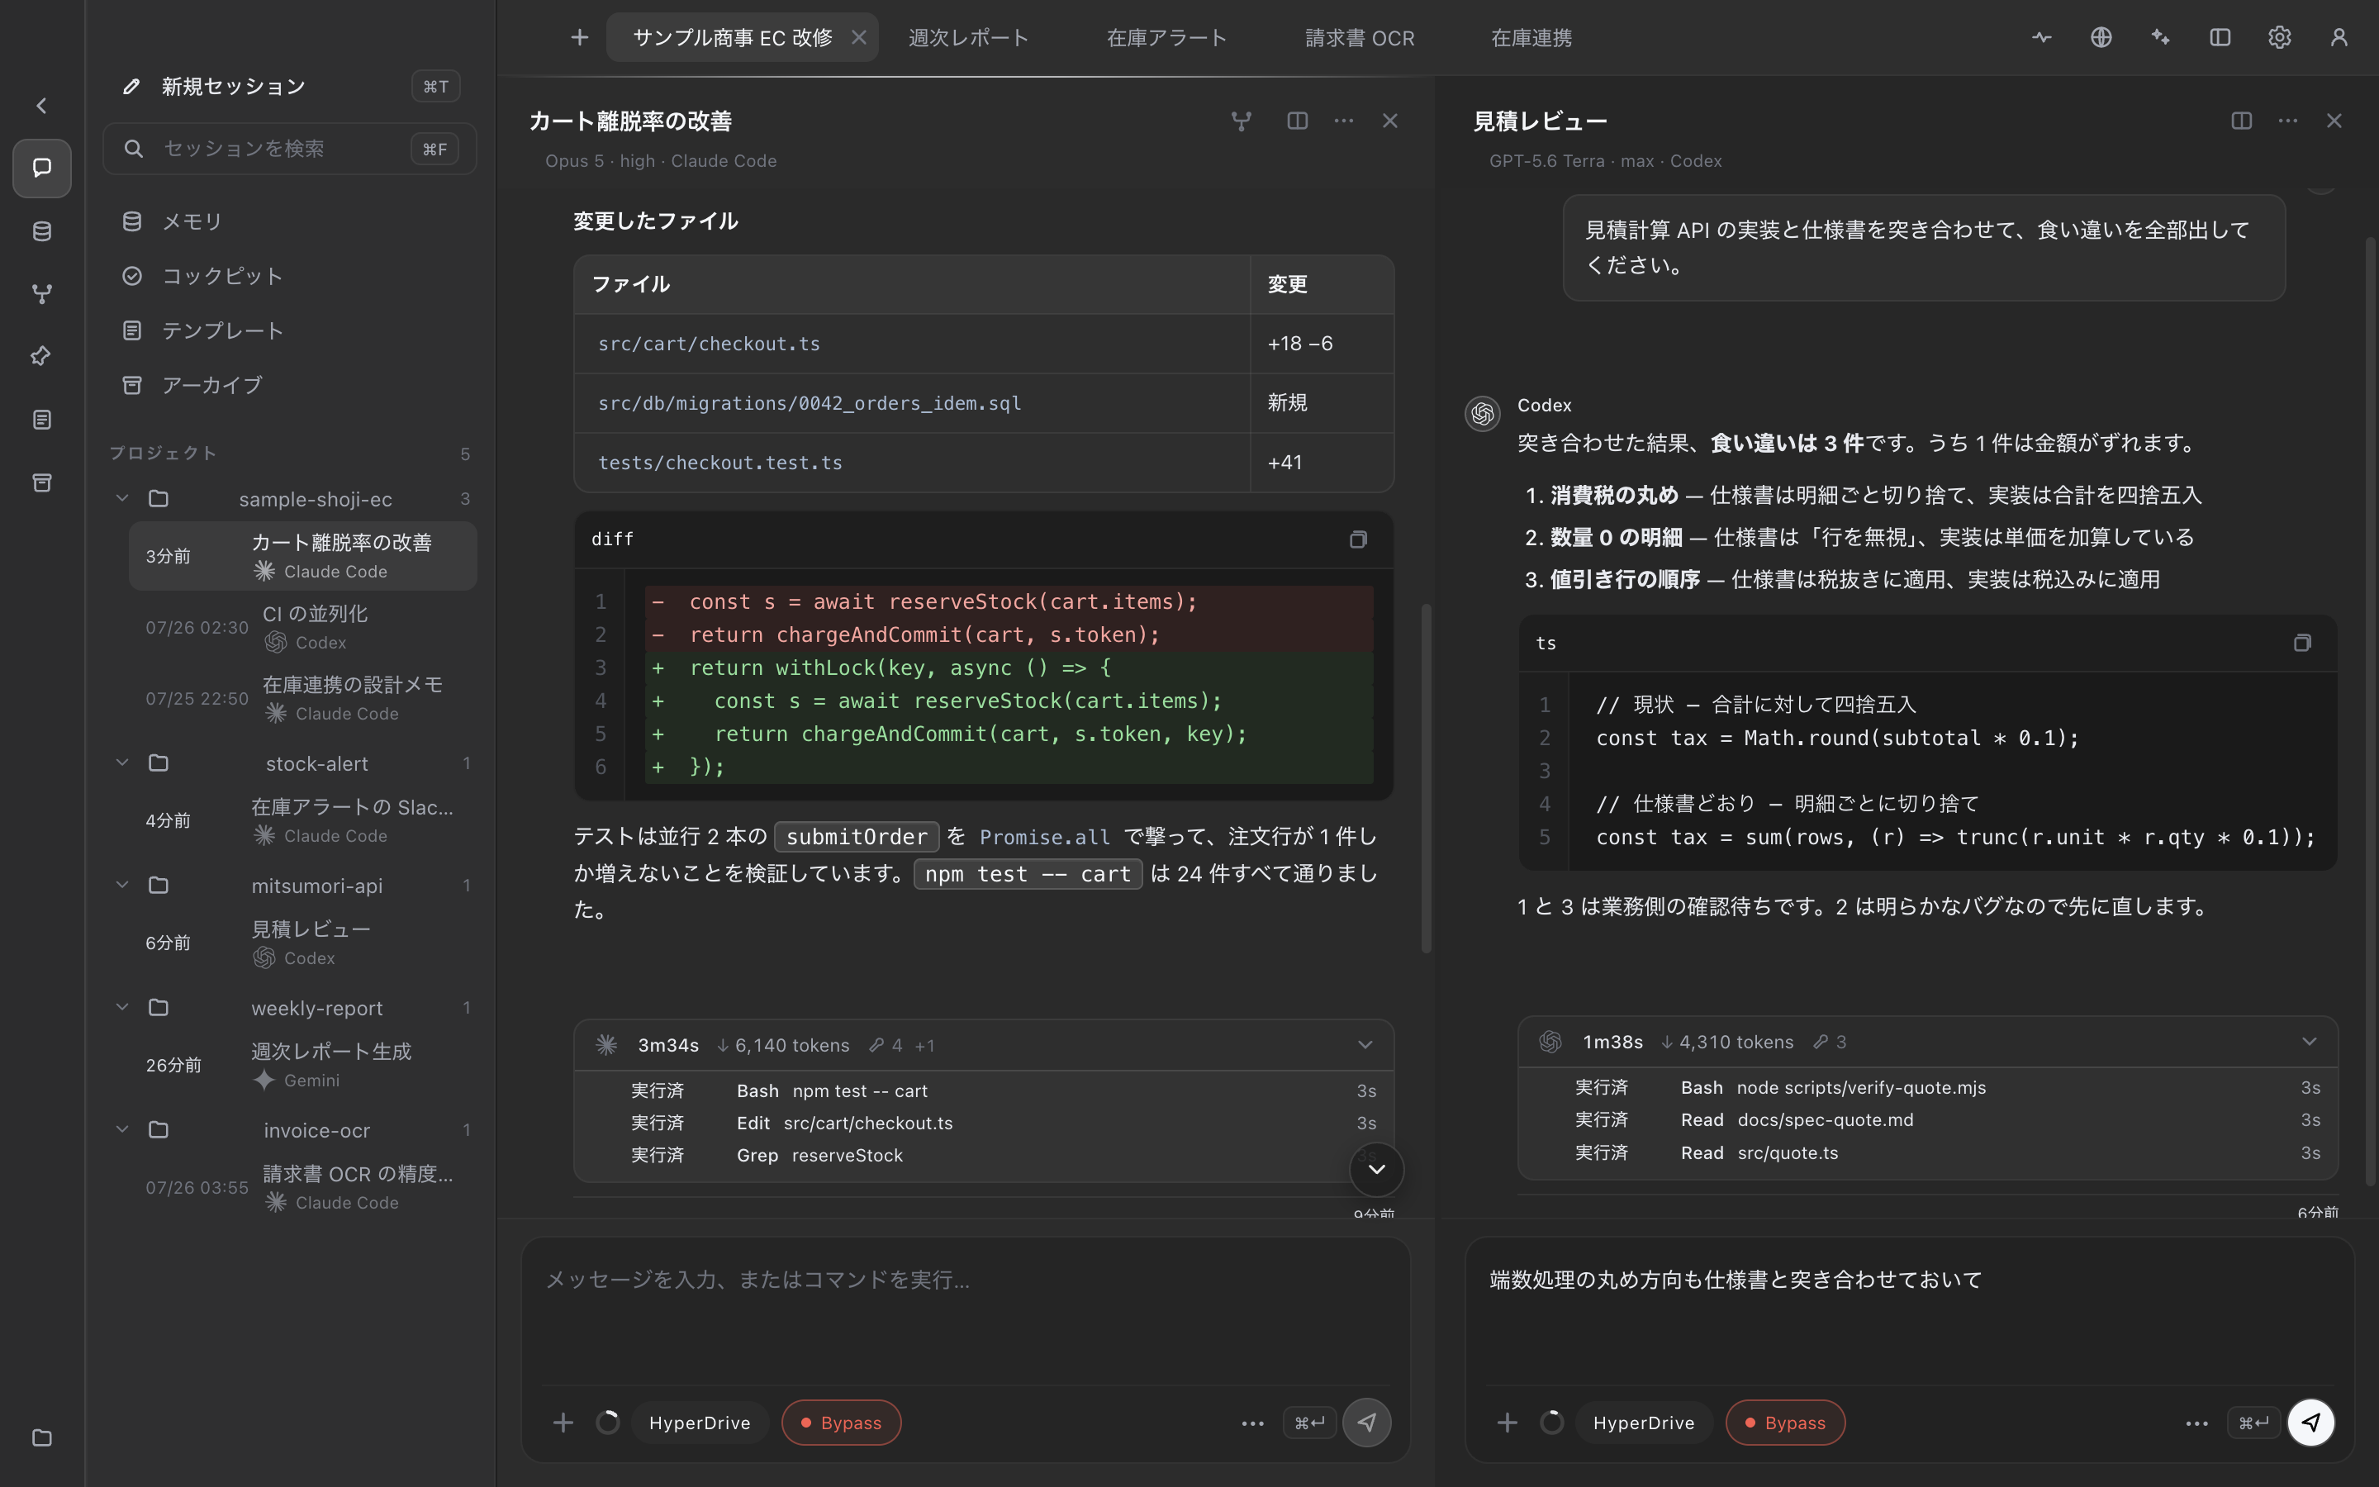Open メモリ in the sidebar
The width and height of the screenshot is (2379, 1487).
pyautogui.click(x=290, y=221)
